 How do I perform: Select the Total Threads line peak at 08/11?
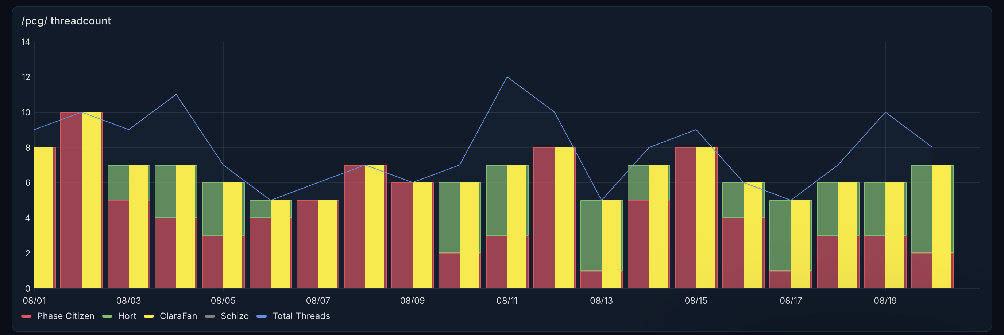(x=507, y=77)
